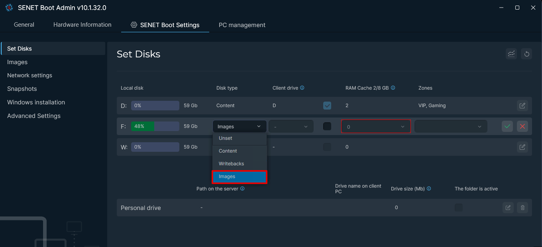The width and height of the screenshot is (542, 247).
Task: Click the F: disk 48% usage bar
Action: click(155, 126)
